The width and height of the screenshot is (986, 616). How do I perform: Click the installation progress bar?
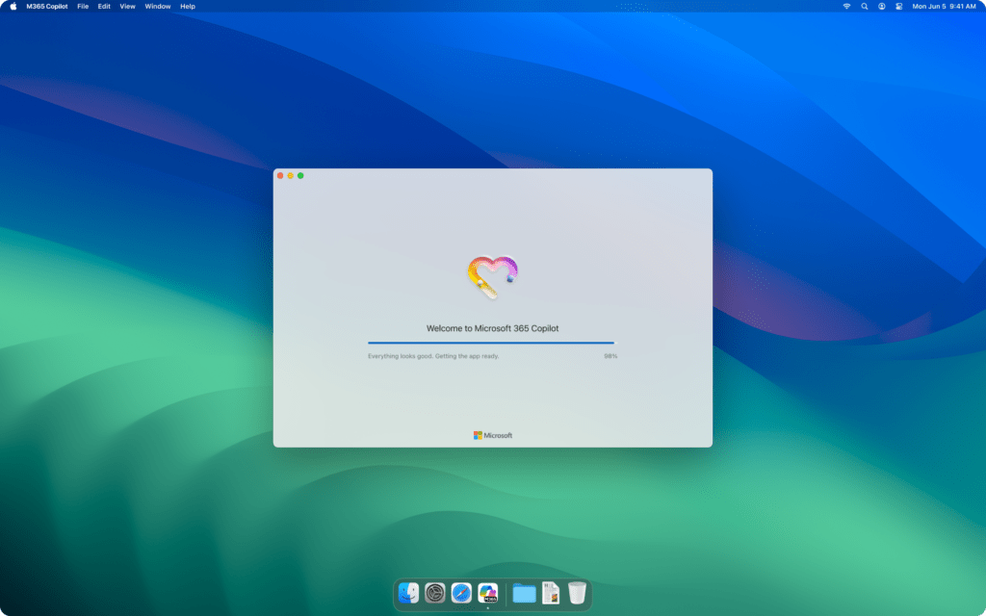490,342
